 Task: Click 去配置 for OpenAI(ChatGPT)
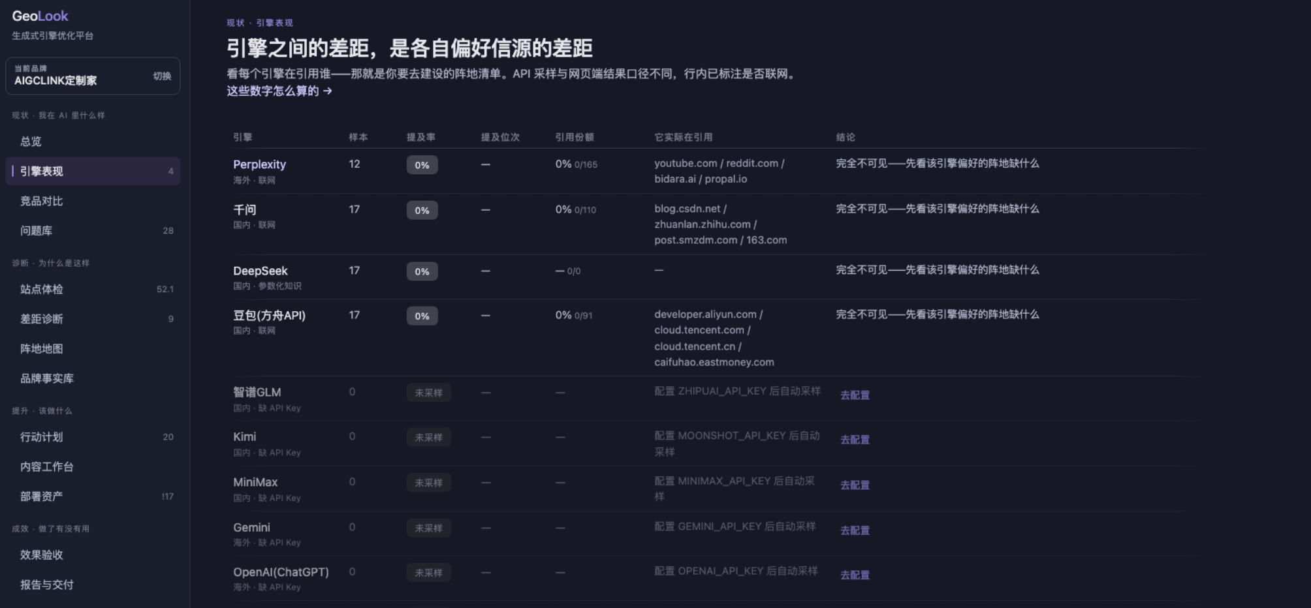pos(855,575)
